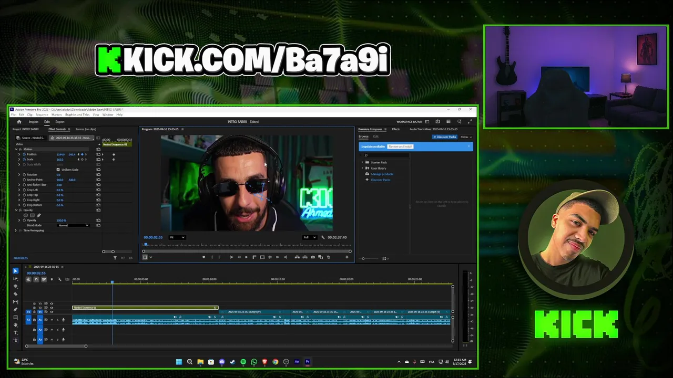
Task: Select the Ripple Edit tool
Action: pyautogui.click(x=15, y=286)
